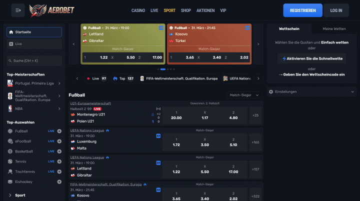Open the Casino menu item
360x201 pixels.
138,10
